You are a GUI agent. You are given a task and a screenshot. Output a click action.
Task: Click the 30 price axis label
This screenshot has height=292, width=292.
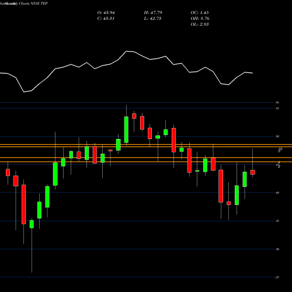277,249
